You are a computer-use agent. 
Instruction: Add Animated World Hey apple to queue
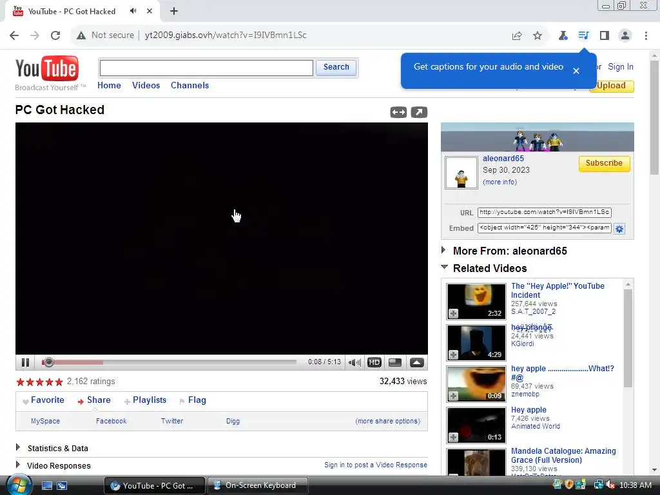[x=453, y=438]
